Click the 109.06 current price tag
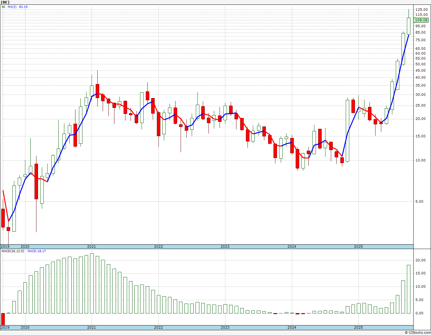The height and width of the screenshot is (335, 431). [x=421, y=20]
